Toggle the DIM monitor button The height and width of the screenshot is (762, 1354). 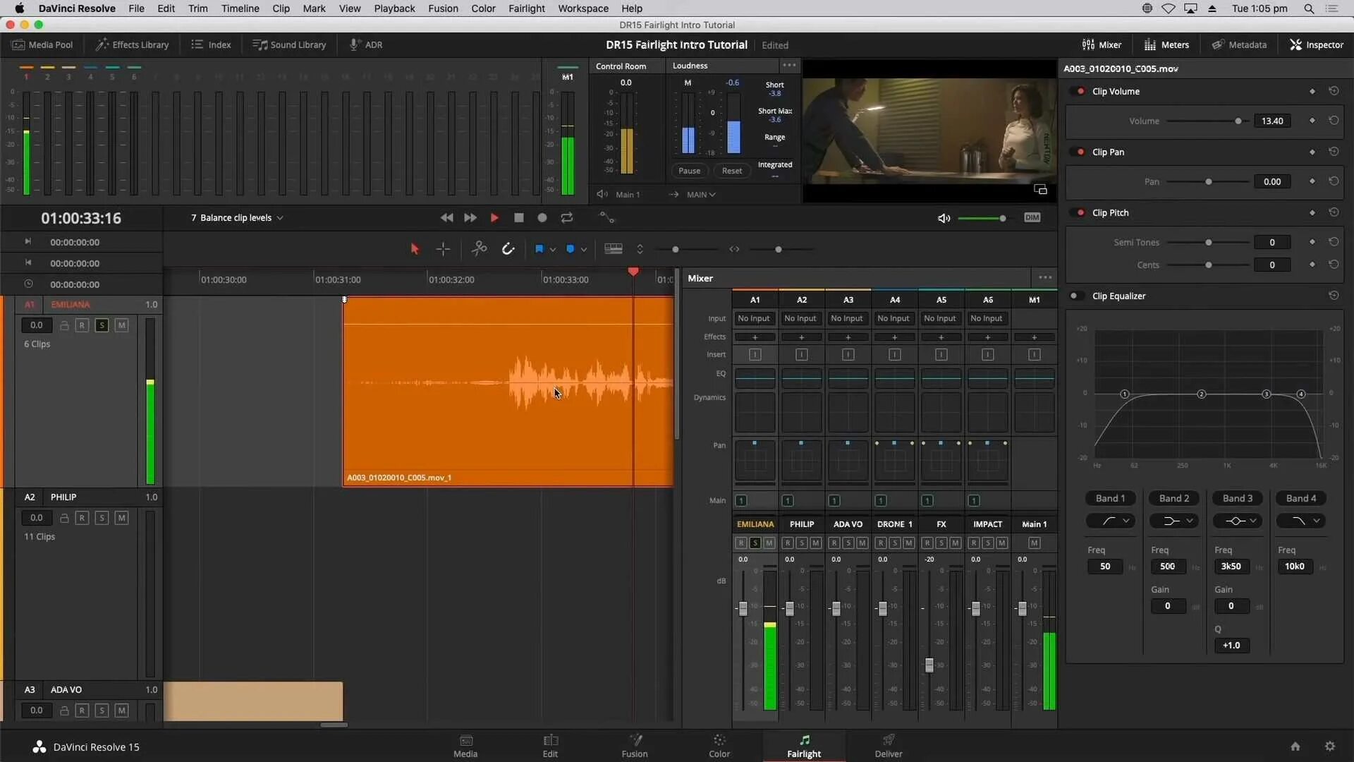pos(1032,218)
